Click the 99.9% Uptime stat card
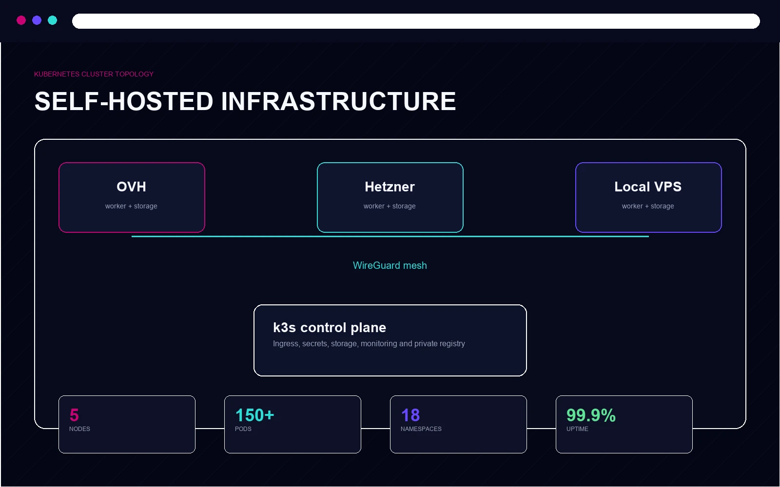The image size is (780, 487). pos(624,424)
